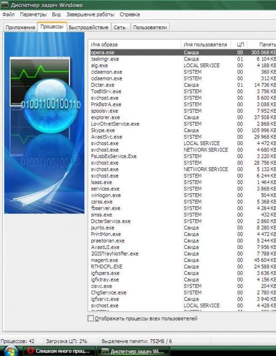Select the alg.exe process

(183, 66)
